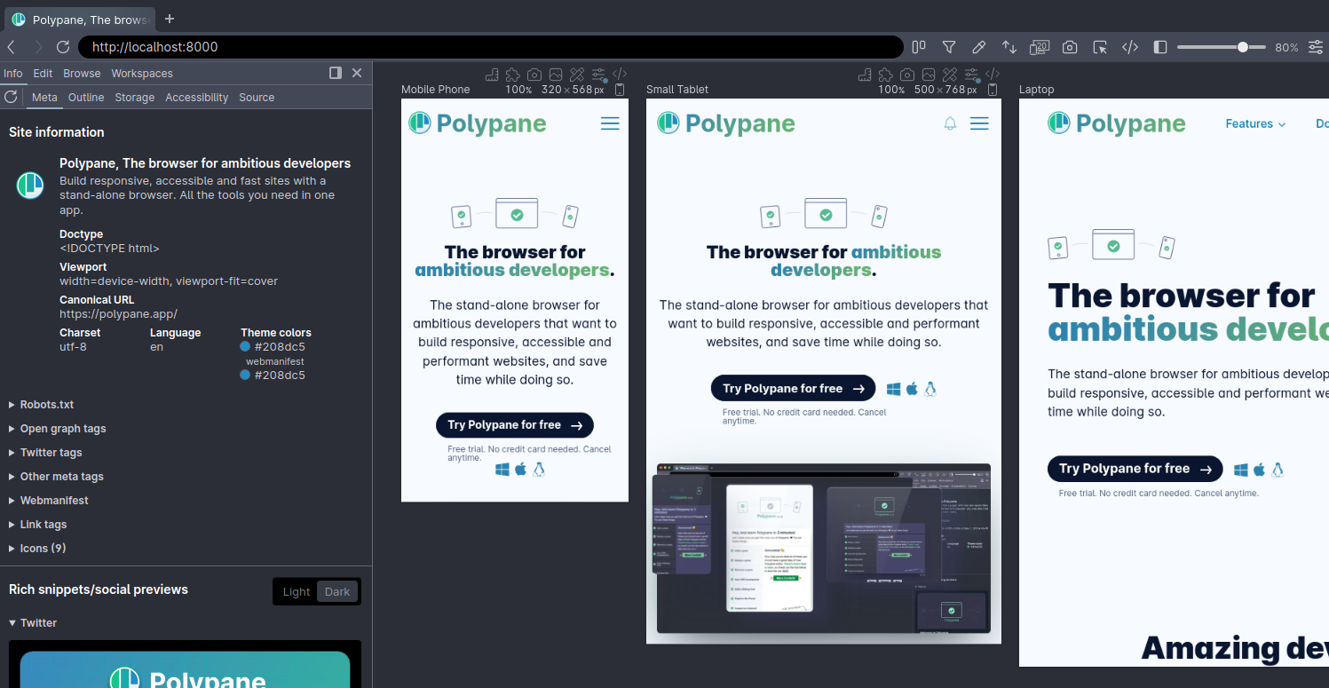This screenshot has height=688, width=1329.
Task: Click the bell icon in Small Tablet pane
Action: coord(950,123)
